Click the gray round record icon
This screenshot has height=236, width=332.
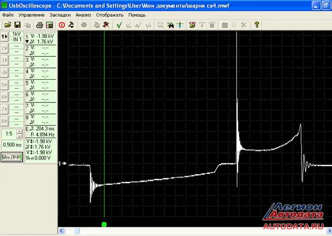click(x=84, y=25)
